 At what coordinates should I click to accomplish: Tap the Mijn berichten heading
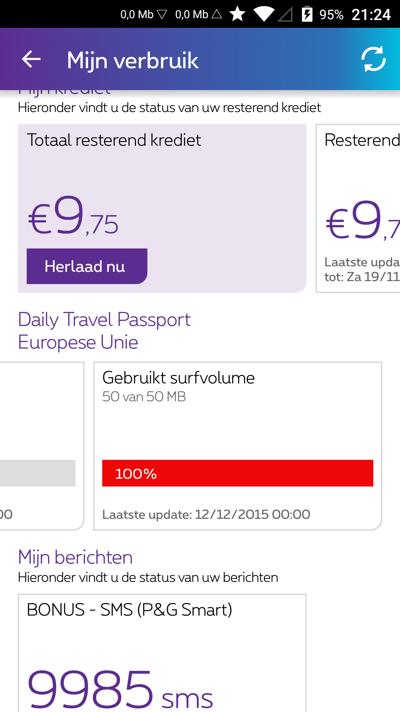click(x=75, y=557)
